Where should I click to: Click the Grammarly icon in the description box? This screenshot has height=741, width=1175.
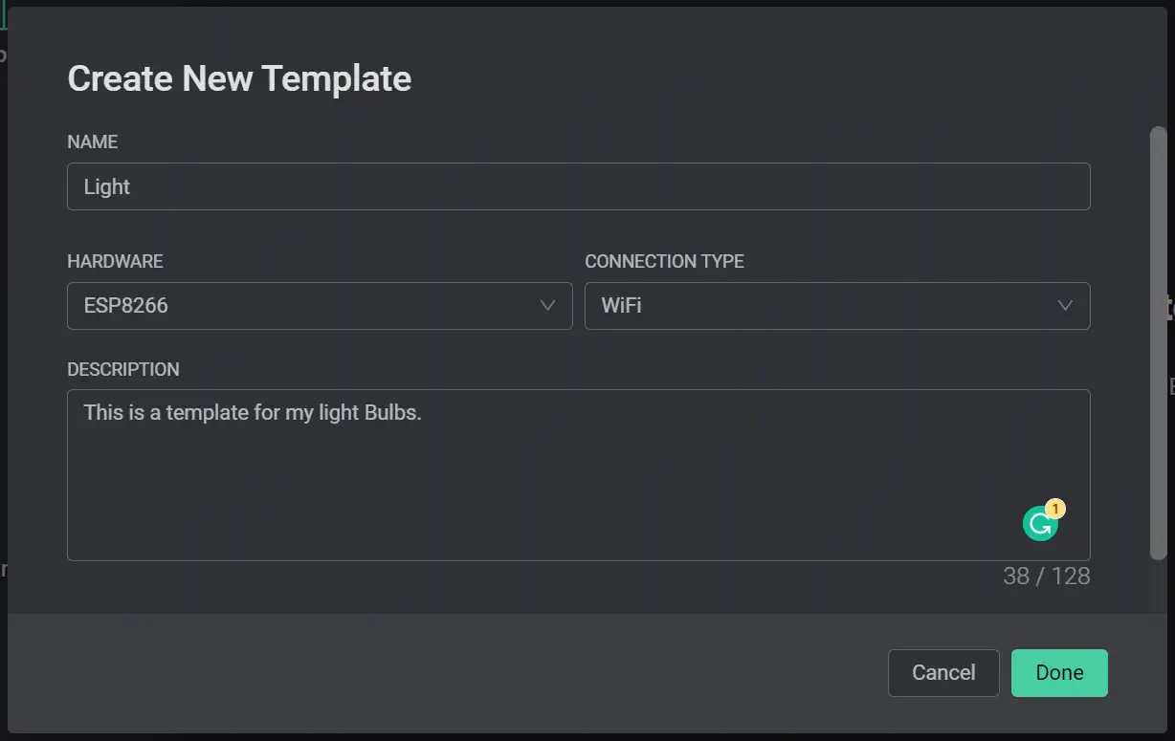pyautogui.click(x=1039, y=524)
